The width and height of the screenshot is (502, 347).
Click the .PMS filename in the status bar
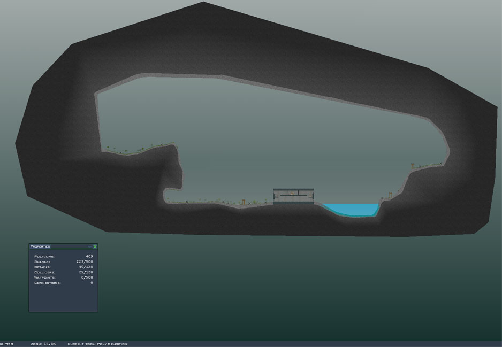click(6, 344)
